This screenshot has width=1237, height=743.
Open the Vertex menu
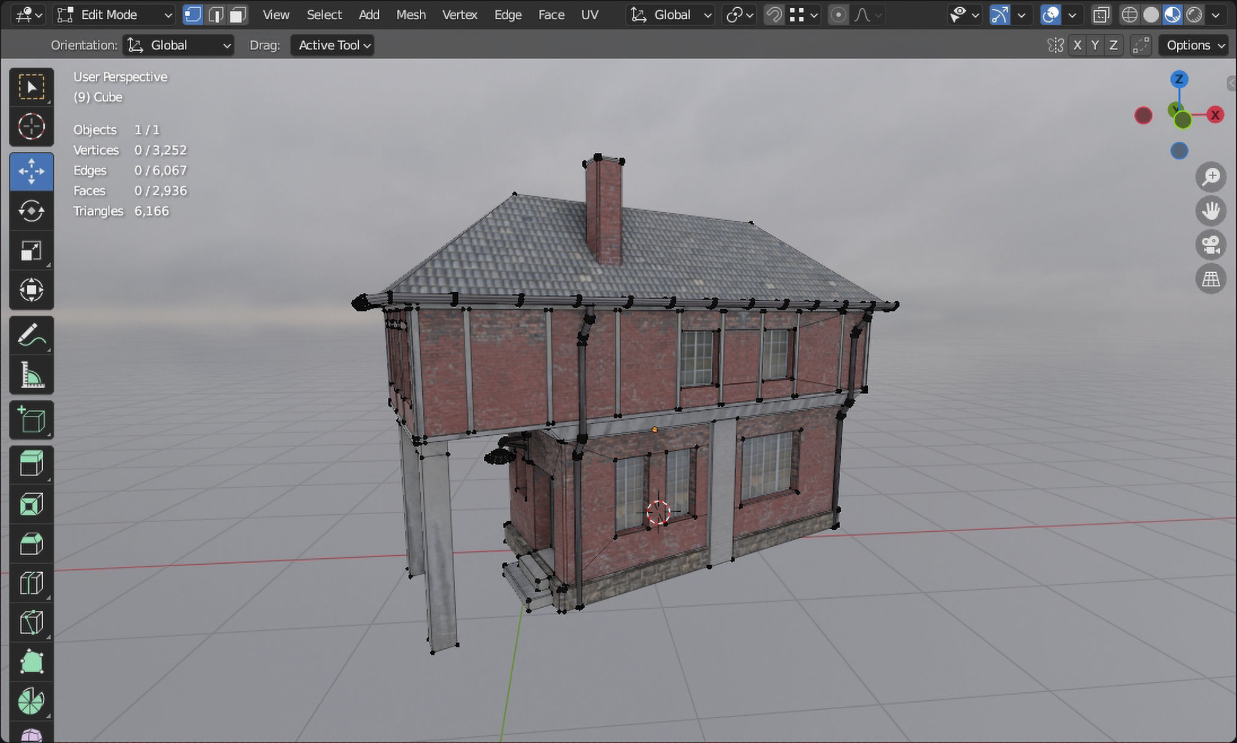[x=459, y=14]
